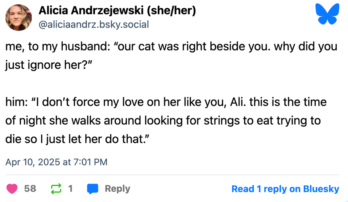Like the post with the heart icon
The image size is (348, 202).
tap(12, 189)
